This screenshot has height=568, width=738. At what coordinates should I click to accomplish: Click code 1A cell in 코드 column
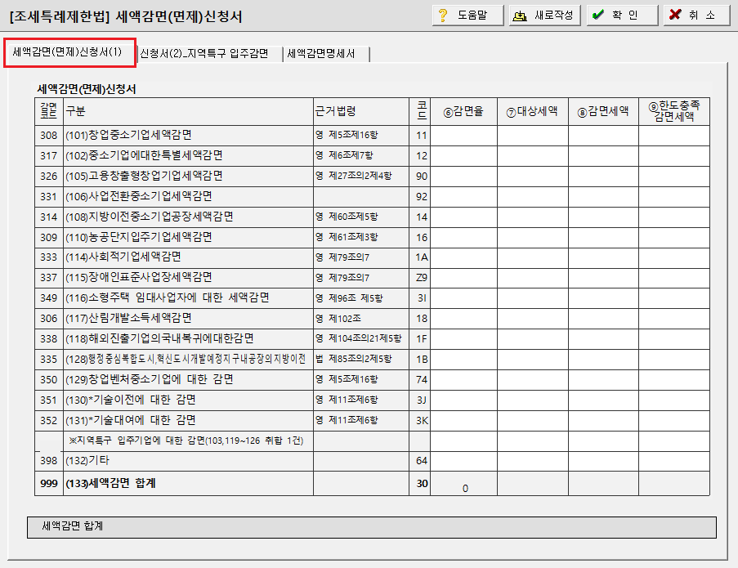[x=421, y=258]
